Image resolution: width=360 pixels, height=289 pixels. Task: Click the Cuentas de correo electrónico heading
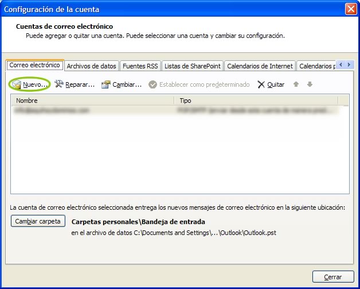[65, 26]
